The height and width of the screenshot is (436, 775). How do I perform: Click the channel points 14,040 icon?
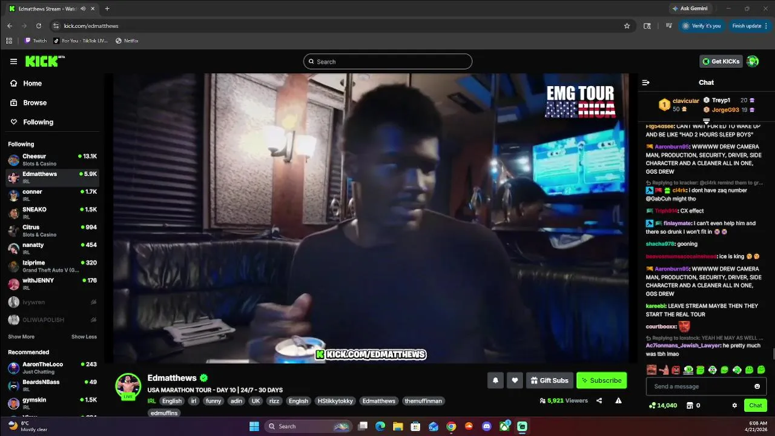(x=651, y=405)
